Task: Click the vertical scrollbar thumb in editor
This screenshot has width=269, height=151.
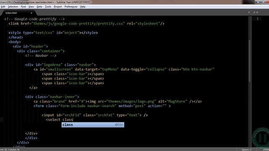Action: click(249, 61)
